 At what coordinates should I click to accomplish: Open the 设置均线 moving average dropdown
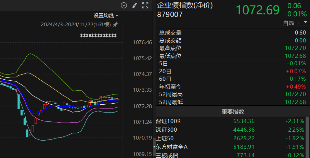pos(106,15)
